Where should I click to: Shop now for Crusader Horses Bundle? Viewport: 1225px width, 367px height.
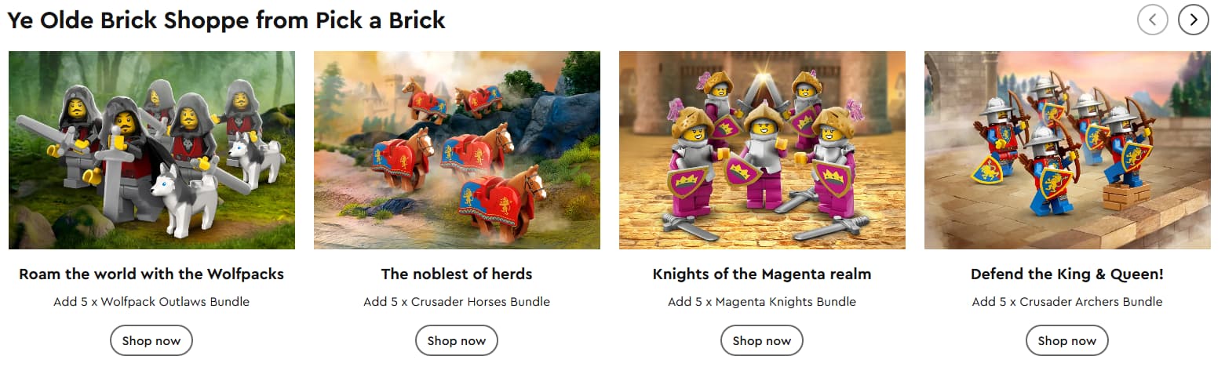point(457,340)
